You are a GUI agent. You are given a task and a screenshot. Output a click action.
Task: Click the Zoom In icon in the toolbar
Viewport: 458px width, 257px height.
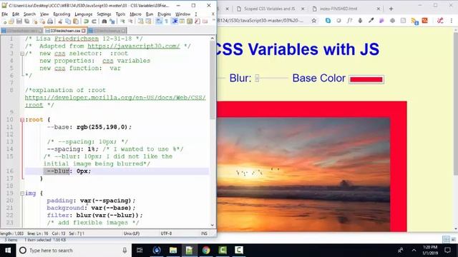pos(122,21)
